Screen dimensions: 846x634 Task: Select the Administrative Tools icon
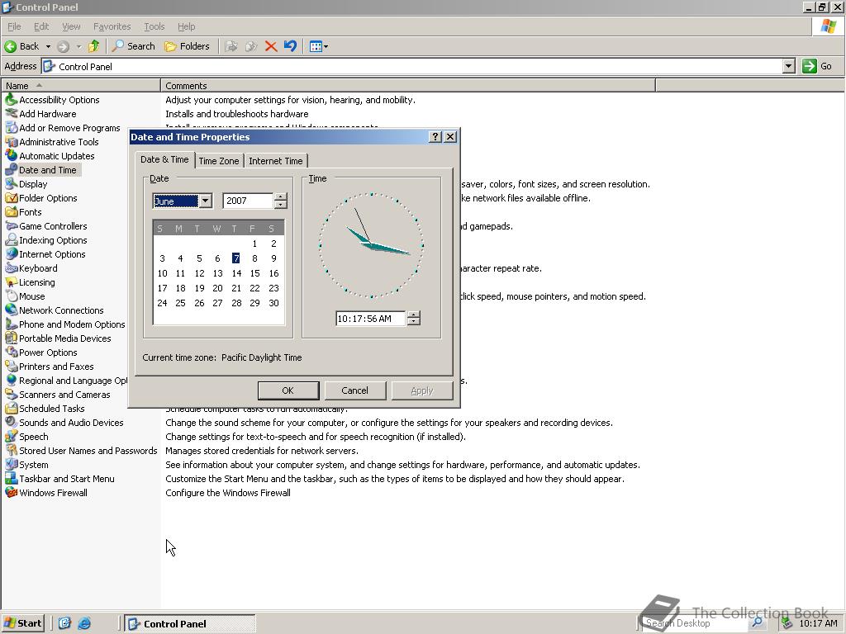11,142
